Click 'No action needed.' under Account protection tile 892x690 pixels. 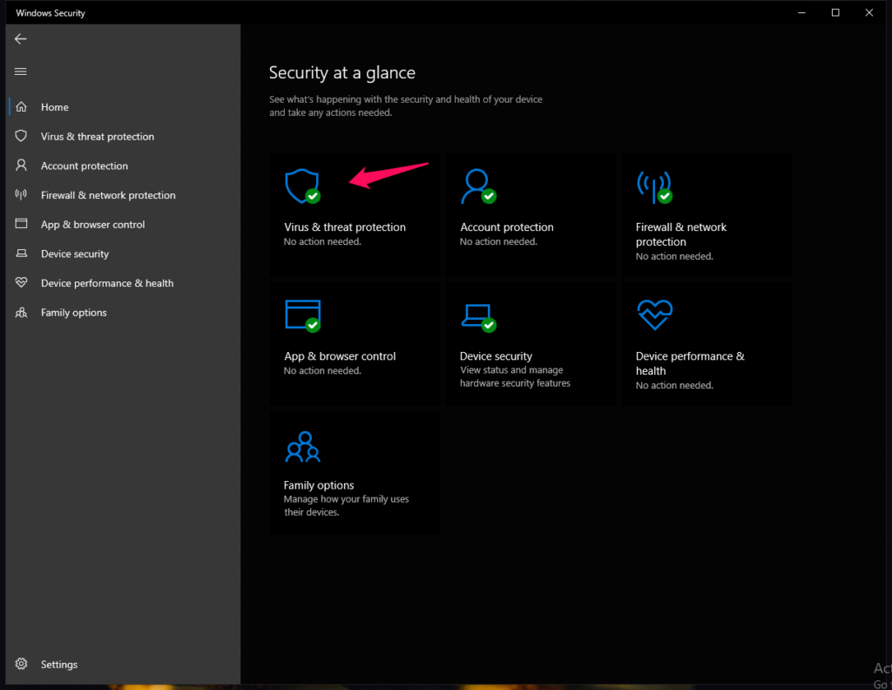(x=498, y=241)
